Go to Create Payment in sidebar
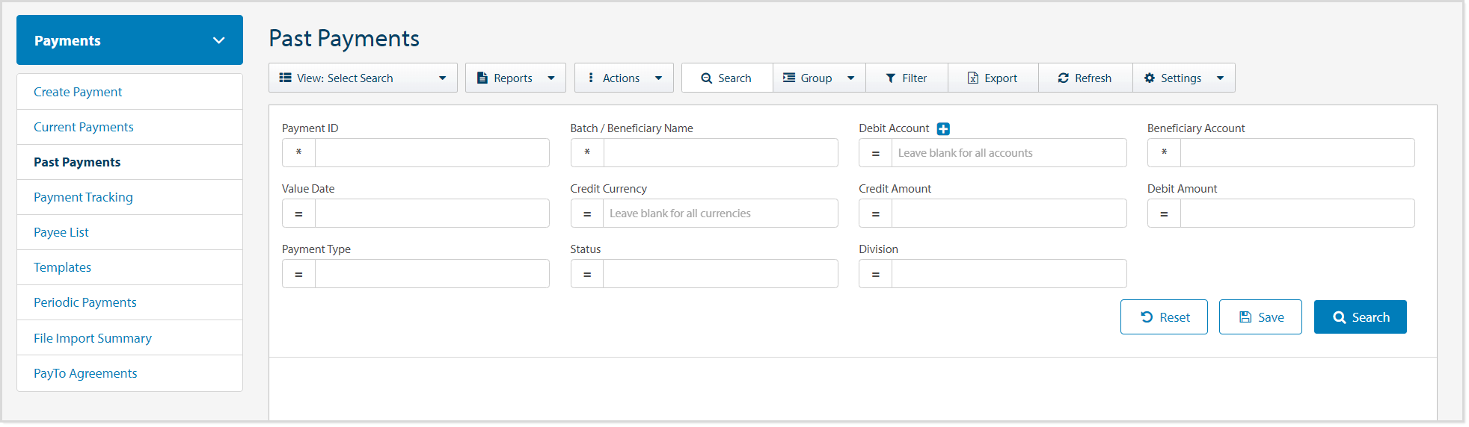 tap(78, 92)
